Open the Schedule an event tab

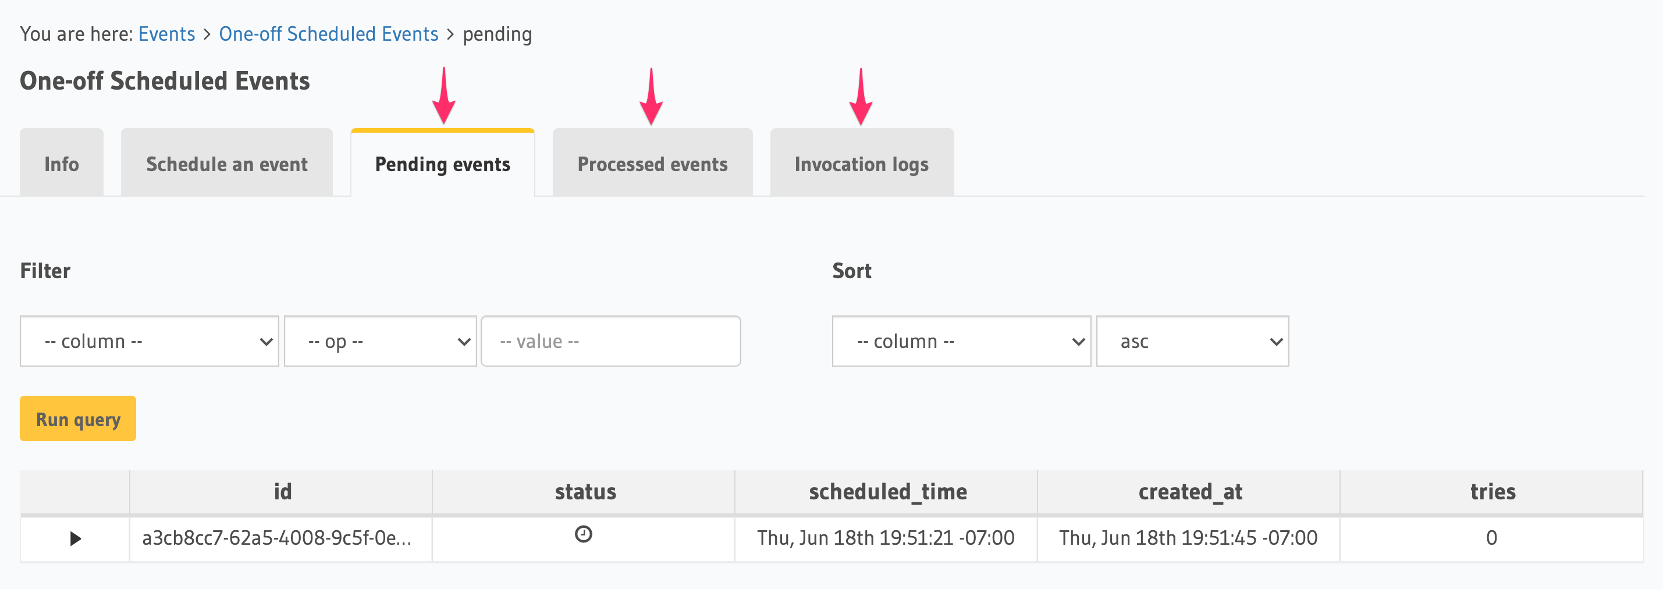click(226, 164)
